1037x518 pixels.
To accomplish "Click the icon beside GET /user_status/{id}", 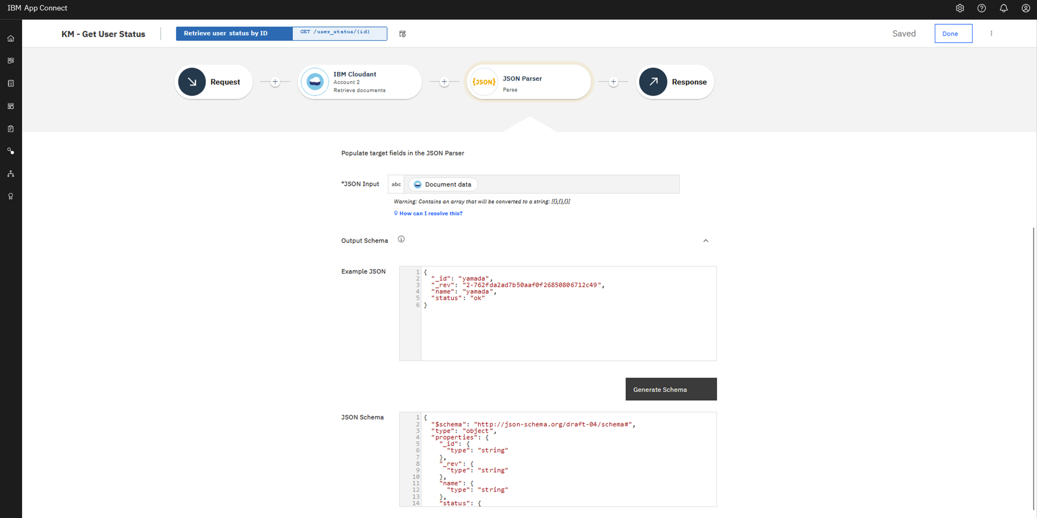I will pyautogui.click(x=403, y=33).
